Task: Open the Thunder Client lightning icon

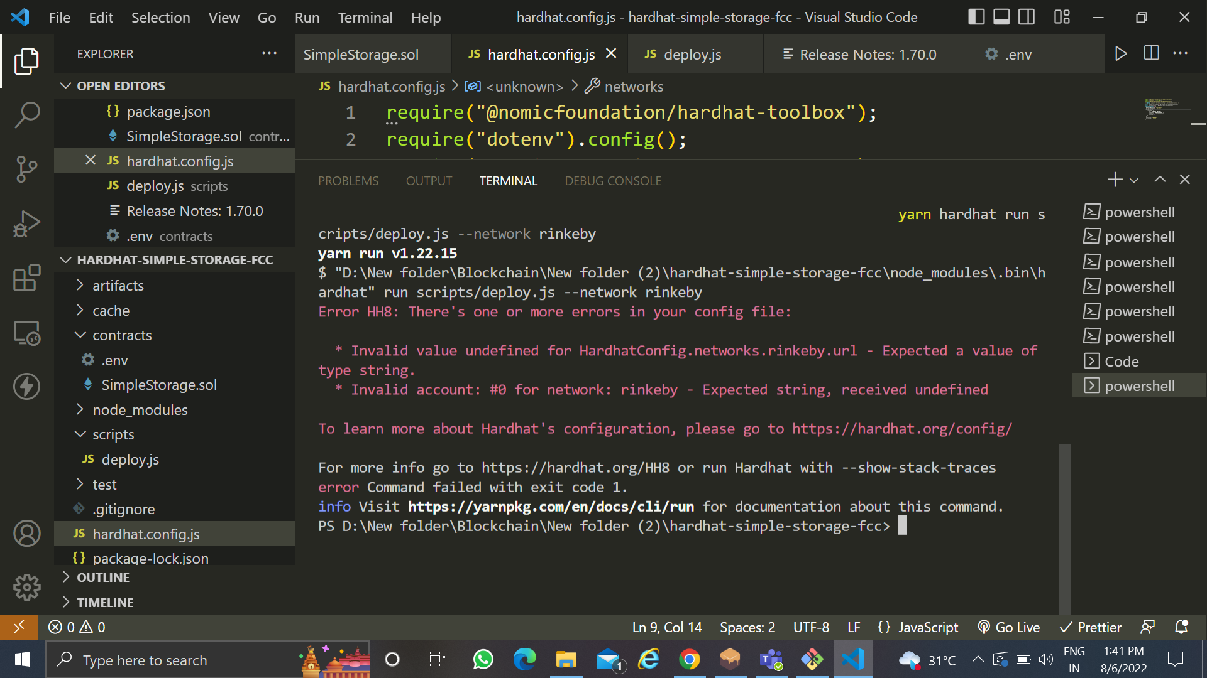Action: coord(26,387)
